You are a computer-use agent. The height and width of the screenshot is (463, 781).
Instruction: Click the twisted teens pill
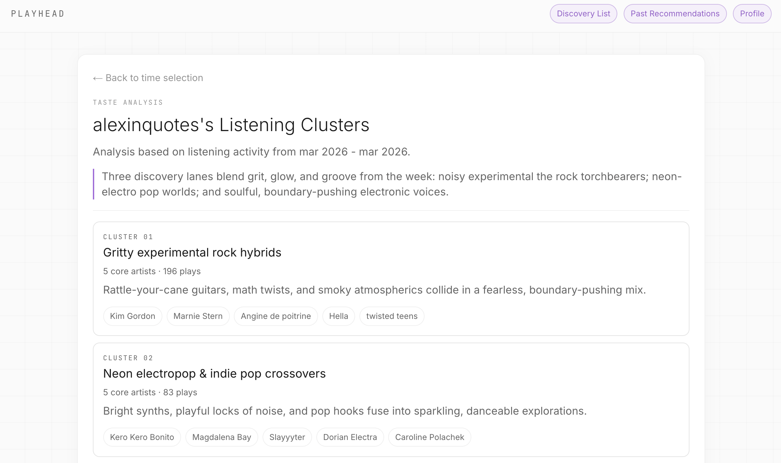coord(392,316)
